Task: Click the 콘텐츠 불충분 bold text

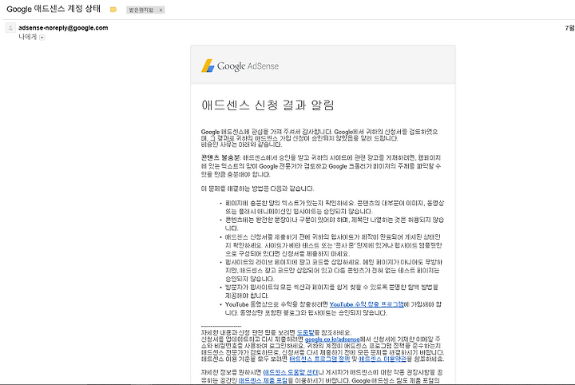Action: coord(220,157)
